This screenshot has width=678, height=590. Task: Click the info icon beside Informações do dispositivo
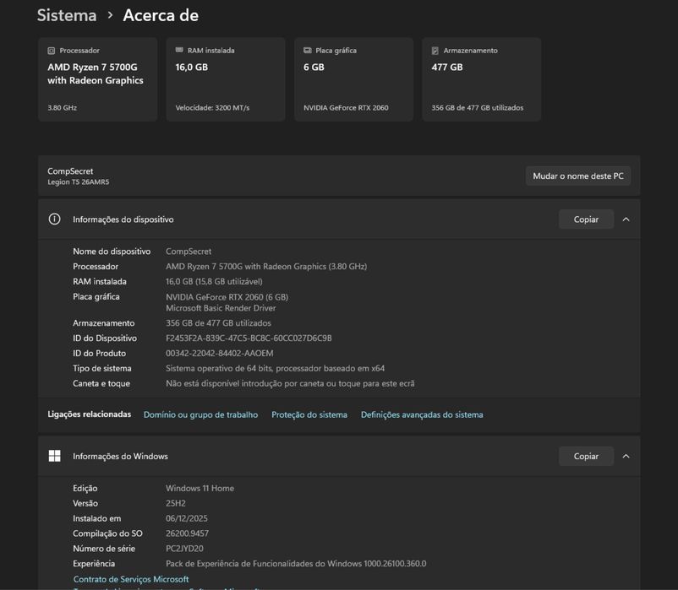point(54,219)
